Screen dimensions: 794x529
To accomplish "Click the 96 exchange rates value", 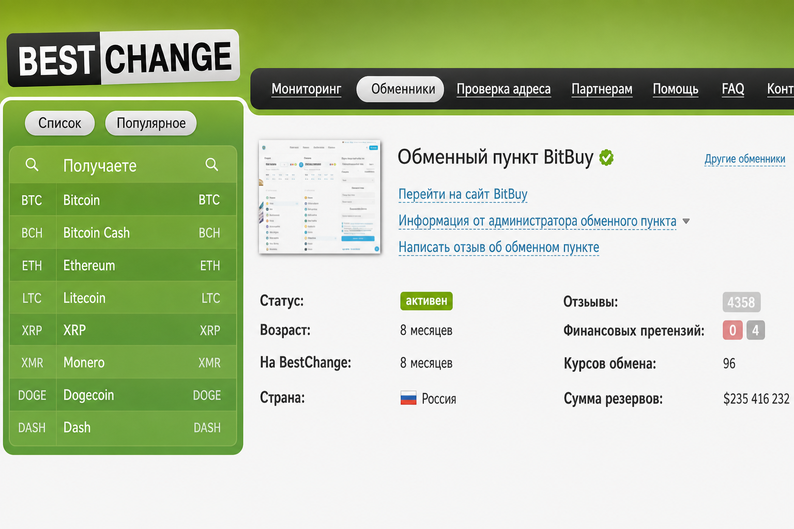I will pos(729,363).
